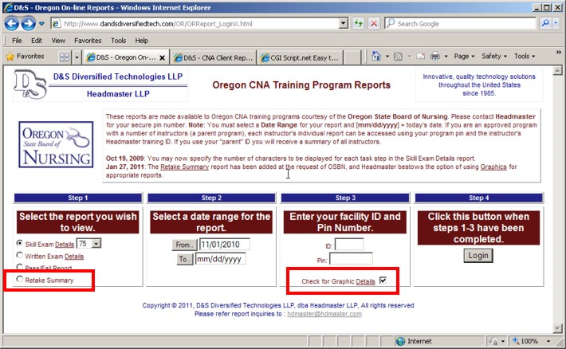The height and width of the screenshot is (349, 566).
Task: Select the Skill Exam radio button
Action: click(x=20, y=243)
